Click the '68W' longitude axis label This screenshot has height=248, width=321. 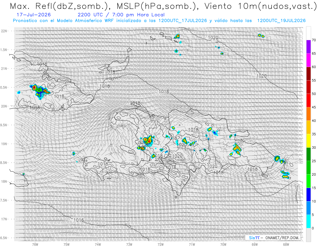286,244
